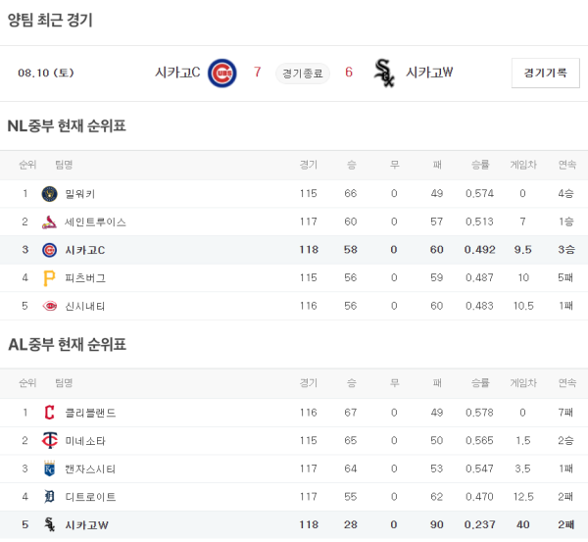
Task: Click the 경기종료 game status badge
Action: tap(303, 73)
